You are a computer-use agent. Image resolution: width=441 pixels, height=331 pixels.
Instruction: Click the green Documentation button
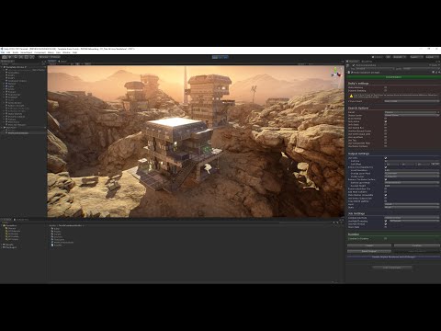click(x=393, y=77)
